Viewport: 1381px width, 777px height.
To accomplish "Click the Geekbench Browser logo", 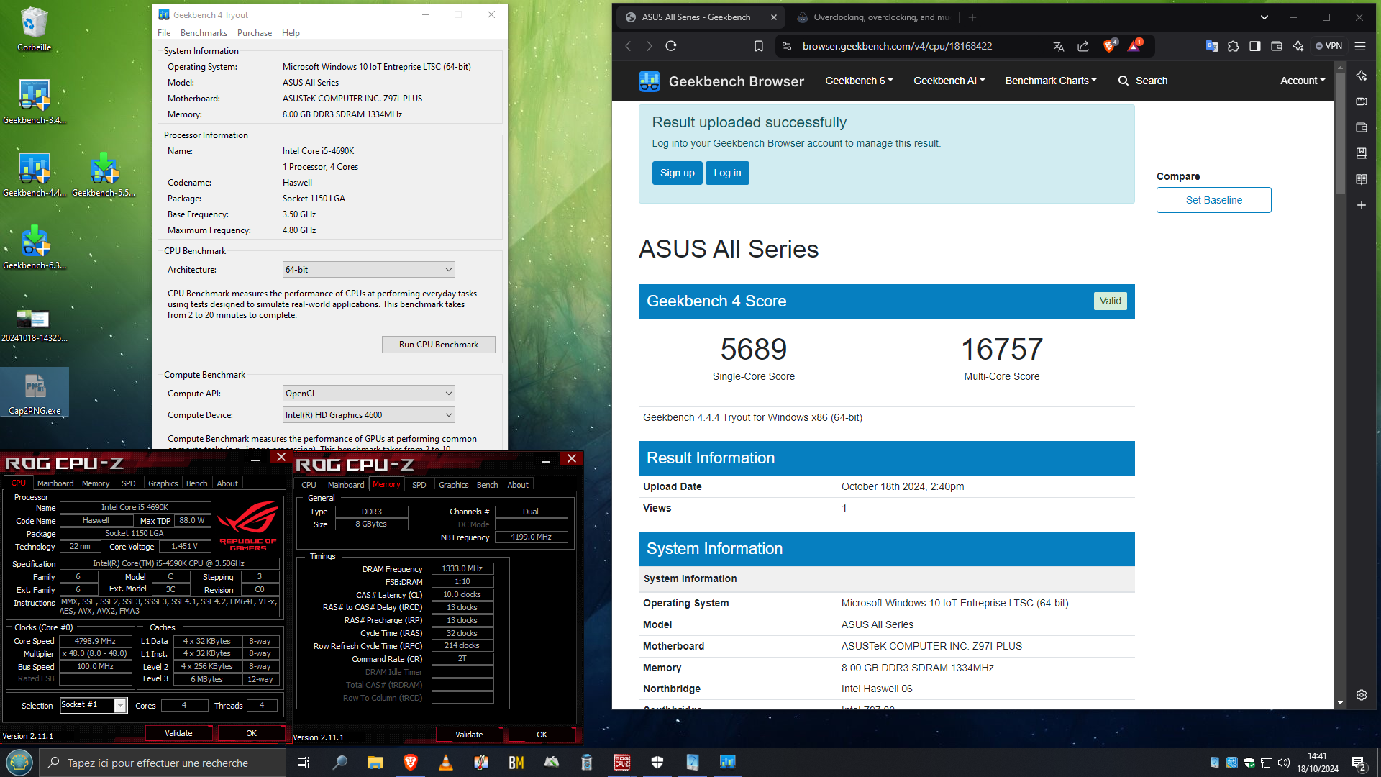I will click(721, 81).
